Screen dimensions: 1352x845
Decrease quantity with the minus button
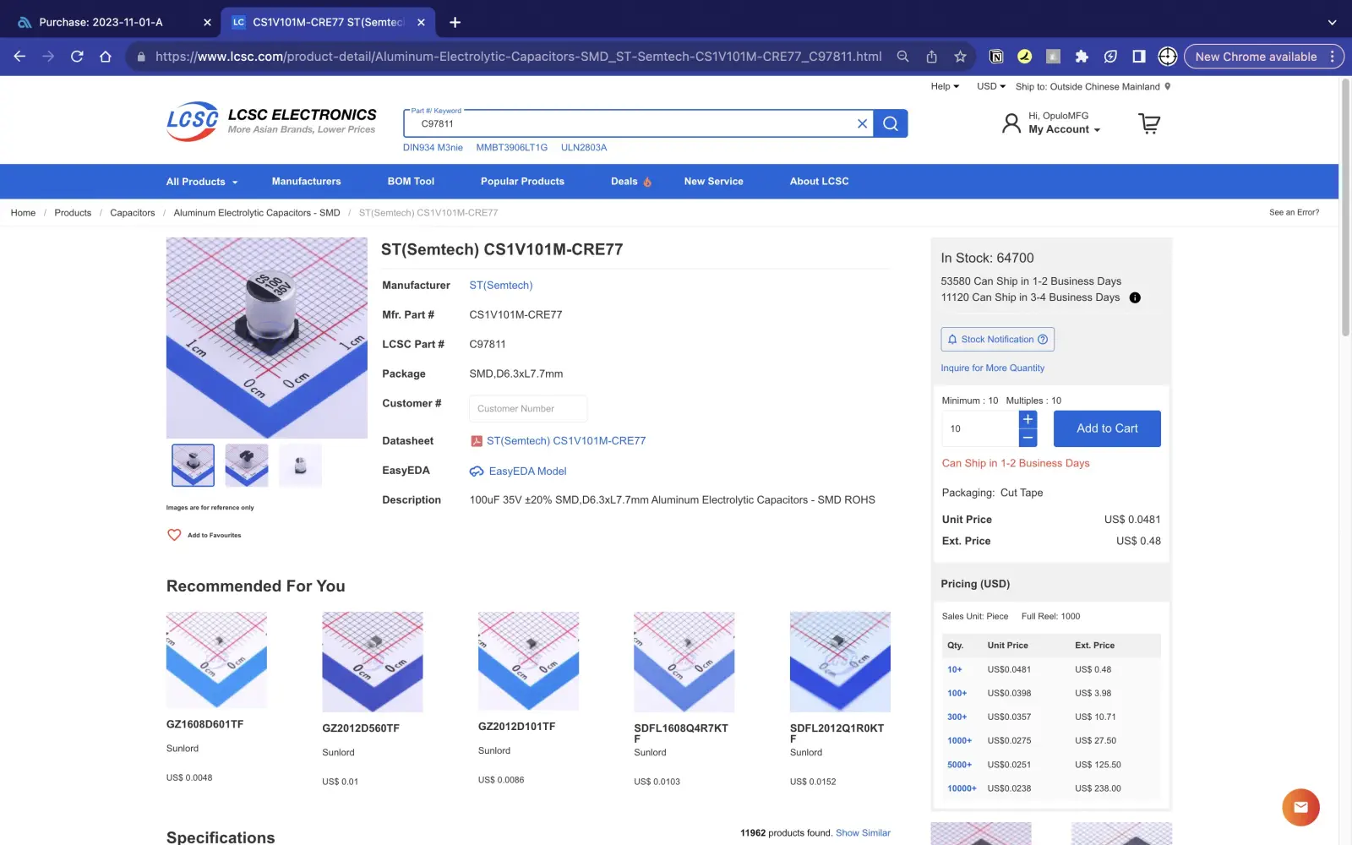[1028, 438]
